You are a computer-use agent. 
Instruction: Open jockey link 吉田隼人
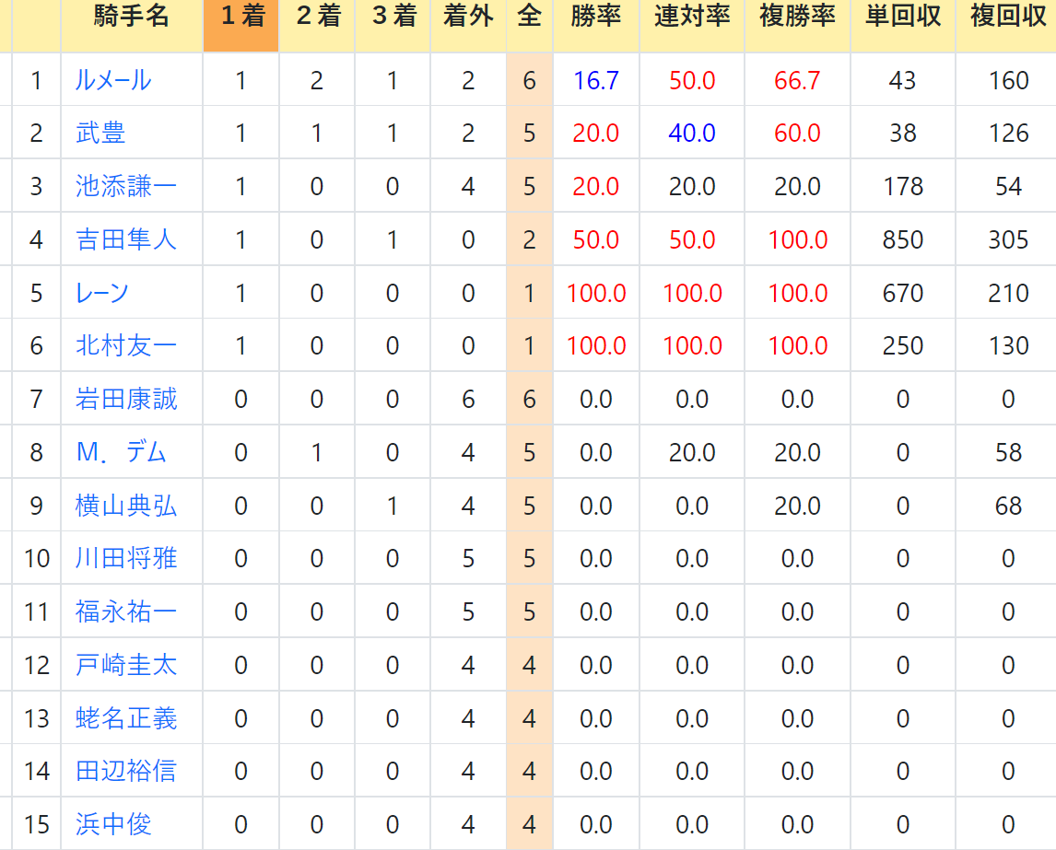(126, 239)
